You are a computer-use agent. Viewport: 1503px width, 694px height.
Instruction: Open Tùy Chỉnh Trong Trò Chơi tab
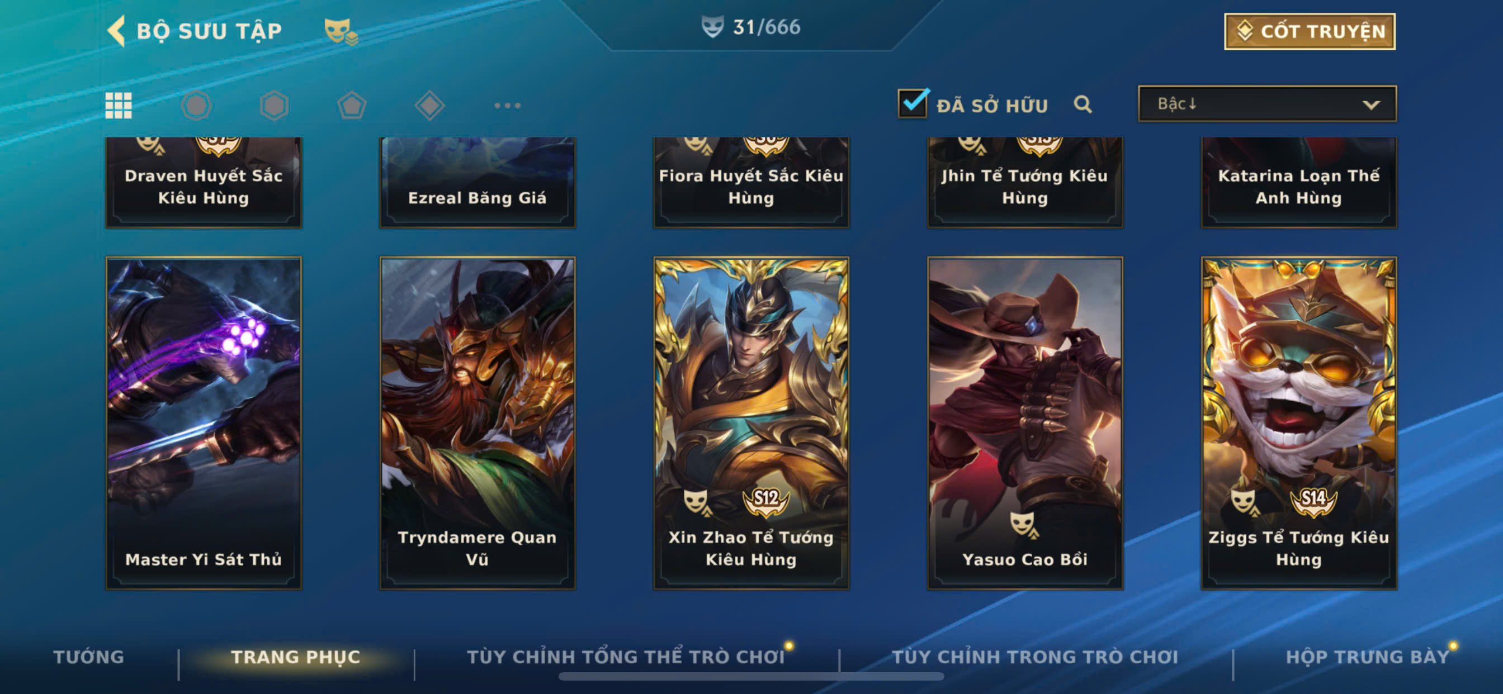pyautogui.click(x=1035, y=657)
